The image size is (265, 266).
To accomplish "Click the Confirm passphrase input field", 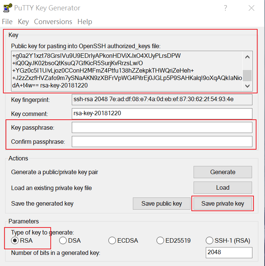I will 162,142.
